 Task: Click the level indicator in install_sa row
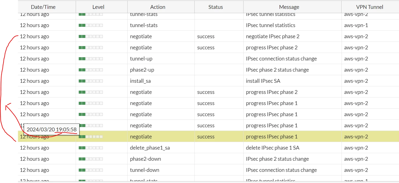[91, 81]
